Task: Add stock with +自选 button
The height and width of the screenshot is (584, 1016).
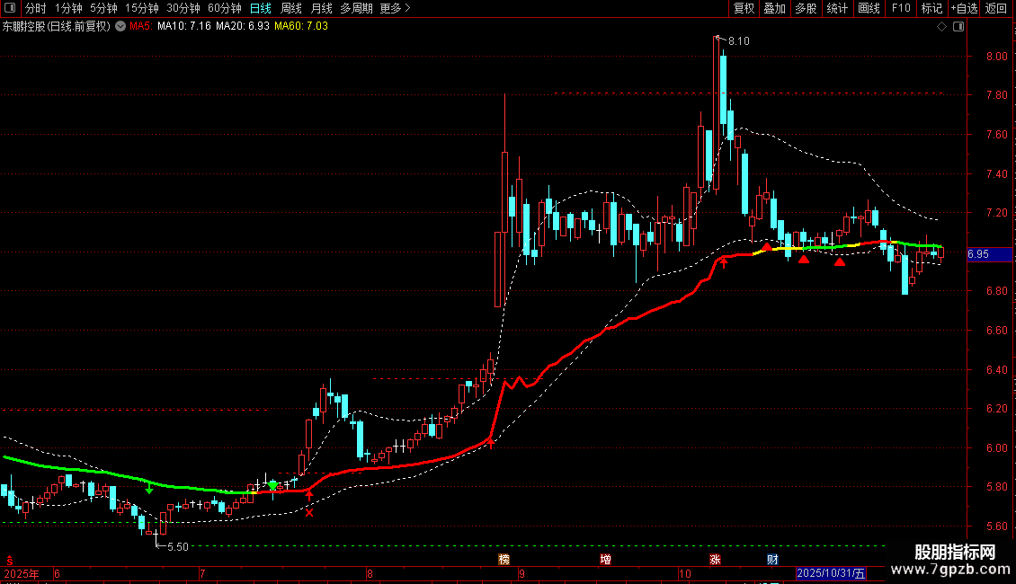Action: point(964,8)
